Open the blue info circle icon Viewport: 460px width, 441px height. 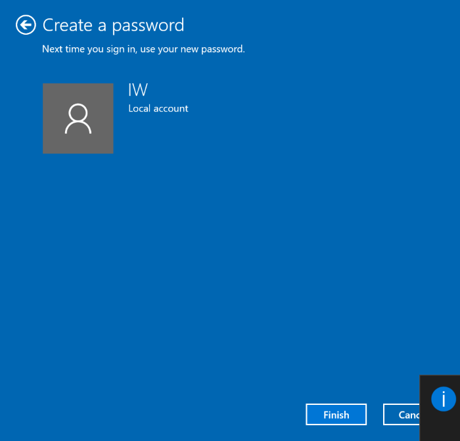click(444, 399)
